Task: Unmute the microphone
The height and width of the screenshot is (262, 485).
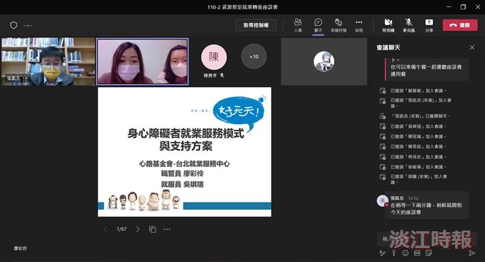Action: coord(409,25)
